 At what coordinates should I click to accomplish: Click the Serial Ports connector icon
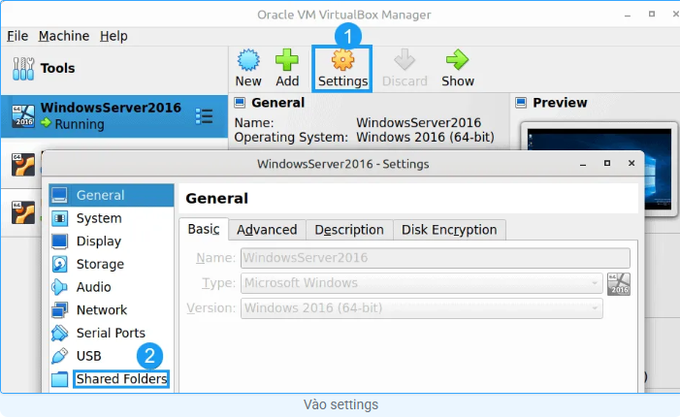coord(59,333)
